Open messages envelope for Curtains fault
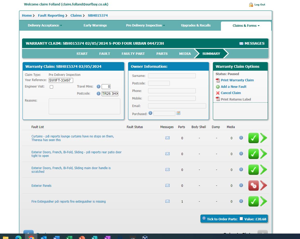 [168, 138]
